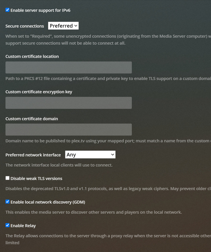Viewport: 211px width, 252px height.
Task: Click the "Custom certificate encryption key" heading
Action: (39, 92)
